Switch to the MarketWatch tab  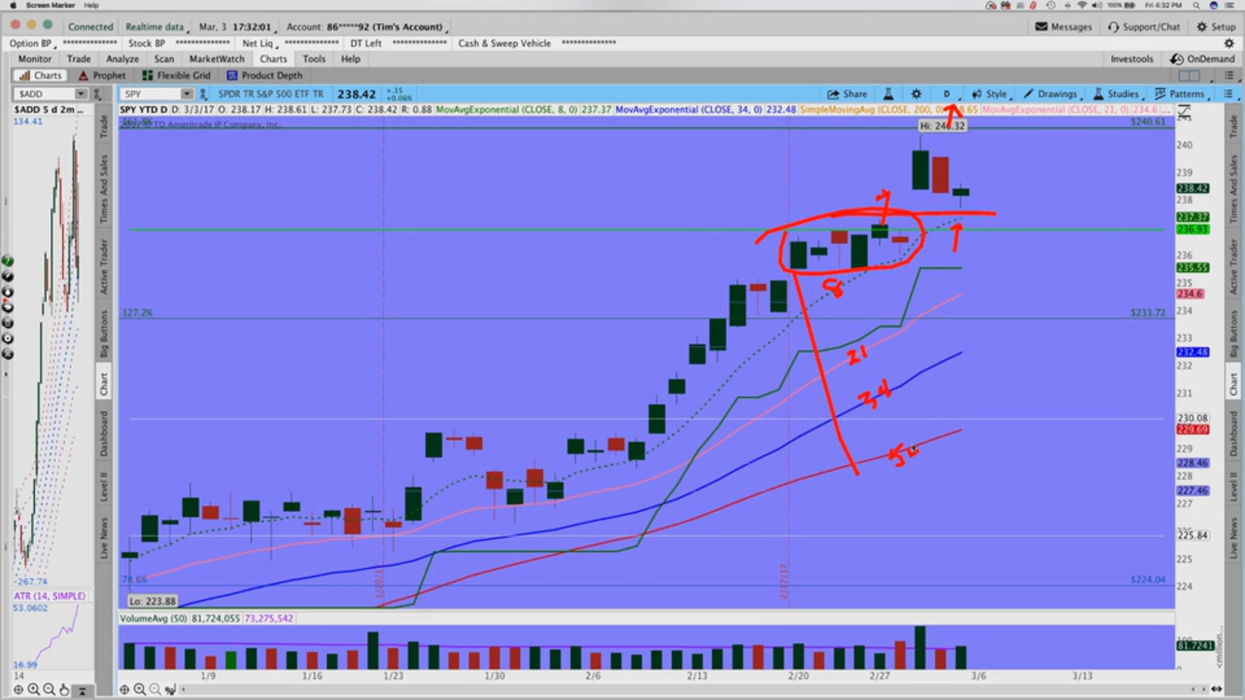216,59
